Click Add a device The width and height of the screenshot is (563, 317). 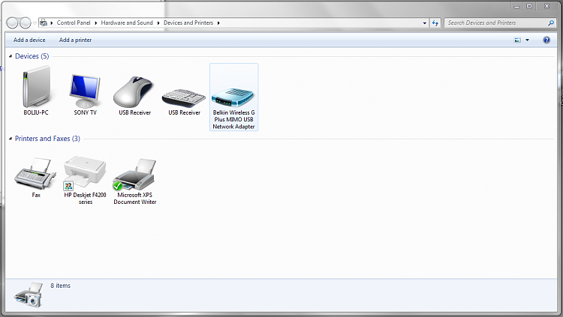click(x=29, y=40)
